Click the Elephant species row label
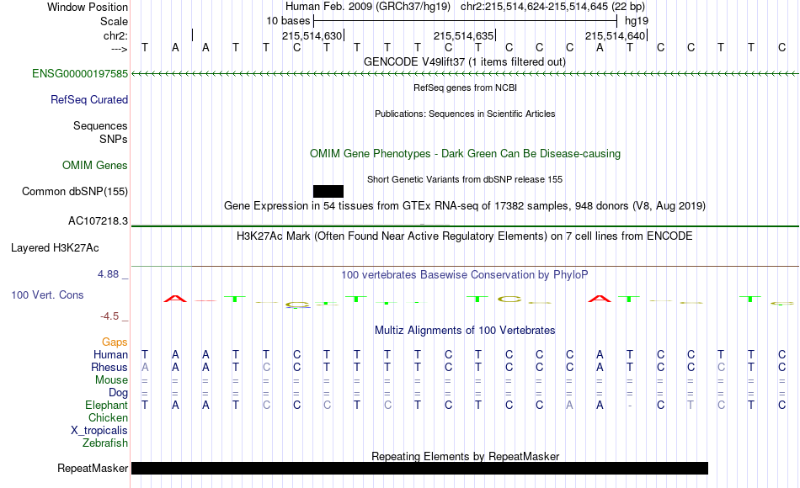Viewport: 800px width, 488px height. tap(106, 405)
